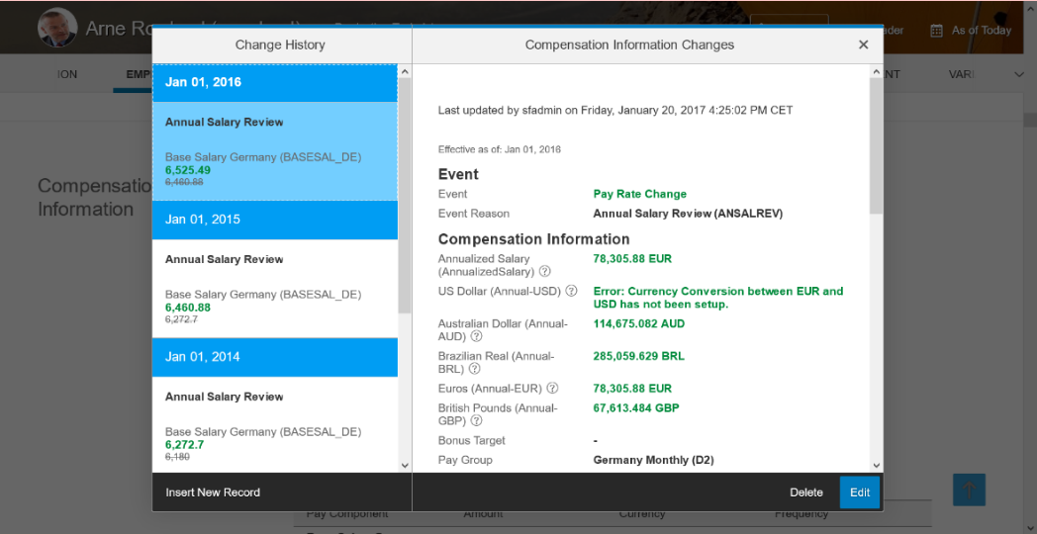The height and width of the screenshot is (535, 1037).
Task: Click the details pane scrollbar thumb
Action: coord(877,145)
